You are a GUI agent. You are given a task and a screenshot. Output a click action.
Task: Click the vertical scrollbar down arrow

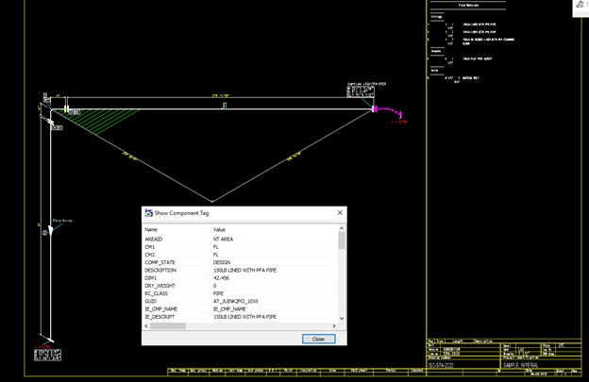click(342, 318)
